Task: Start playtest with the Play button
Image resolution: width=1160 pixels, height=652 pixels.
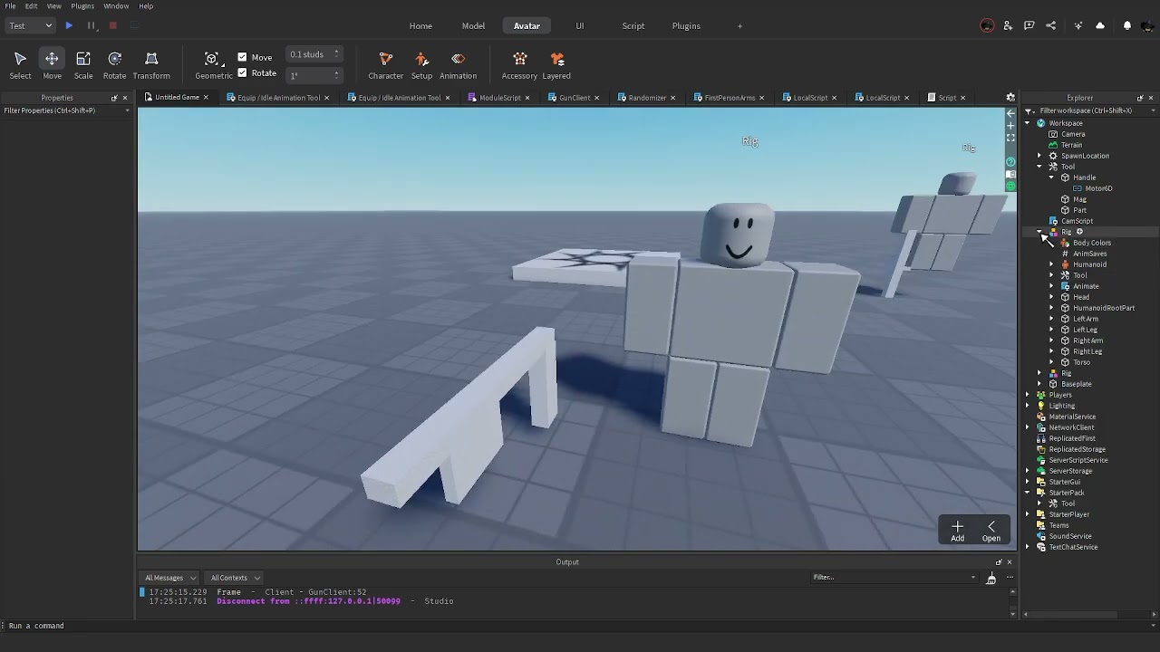Action: pos(69,25)
